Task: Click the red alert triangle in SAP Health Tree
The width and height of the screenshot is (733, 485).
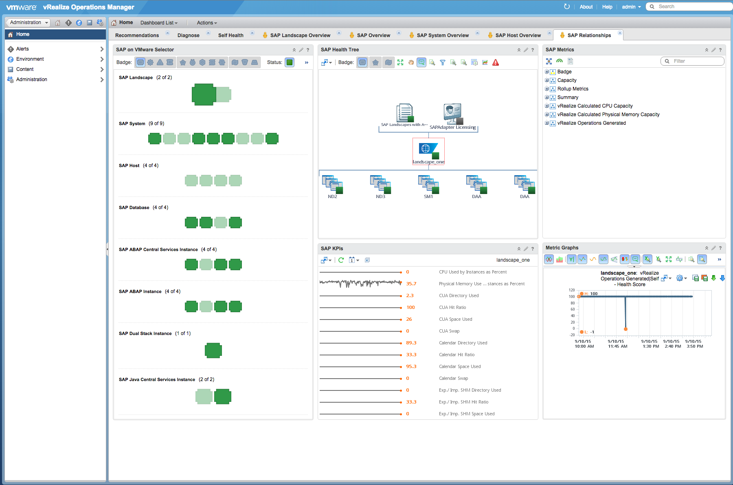Action: (496, 62)
